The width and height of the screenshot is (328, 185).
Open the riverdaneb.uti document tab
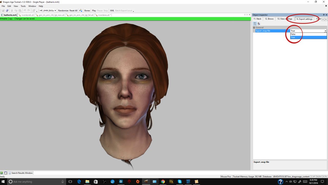coord(26,15)
